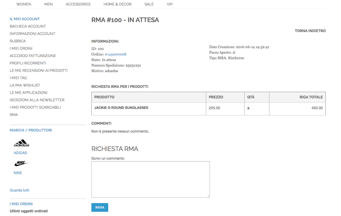The width and height of the screenshot is (341, 216).
Task: Go to the SALE category
Action: [x=149, y=4]
